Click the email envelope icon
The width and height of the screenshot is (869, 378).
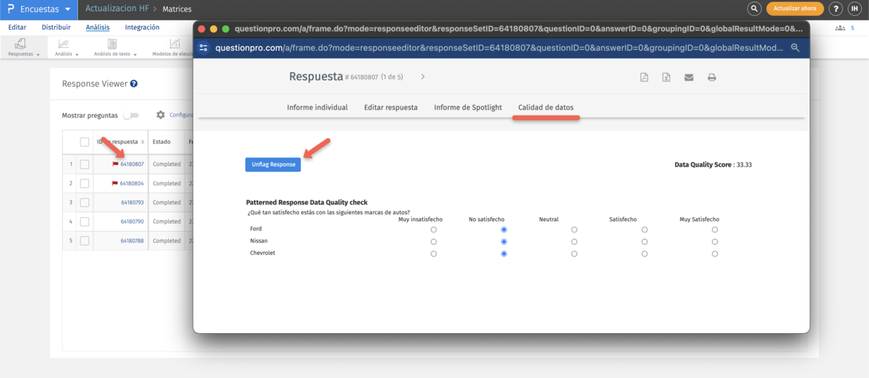click(689, 77)
